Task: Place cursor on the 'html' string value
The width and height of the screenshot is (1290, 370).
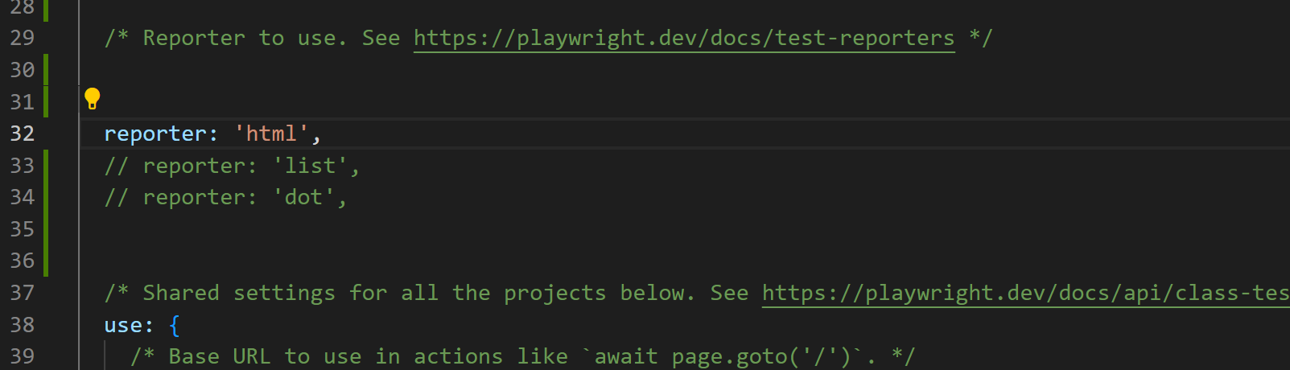Action: click(x=271, y=134)
